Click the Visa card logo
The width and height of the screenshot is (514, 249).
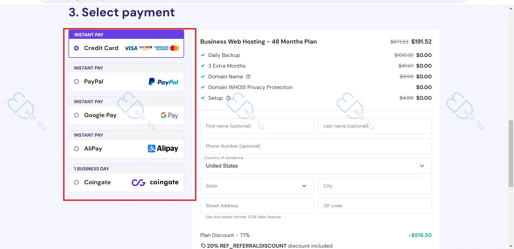point(131,48)
